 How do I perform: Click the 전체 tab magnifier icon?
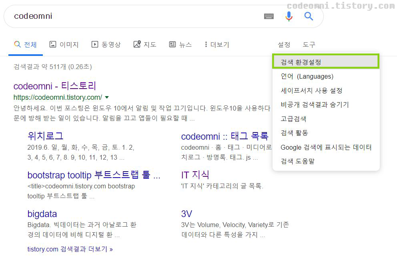point(17,44)
